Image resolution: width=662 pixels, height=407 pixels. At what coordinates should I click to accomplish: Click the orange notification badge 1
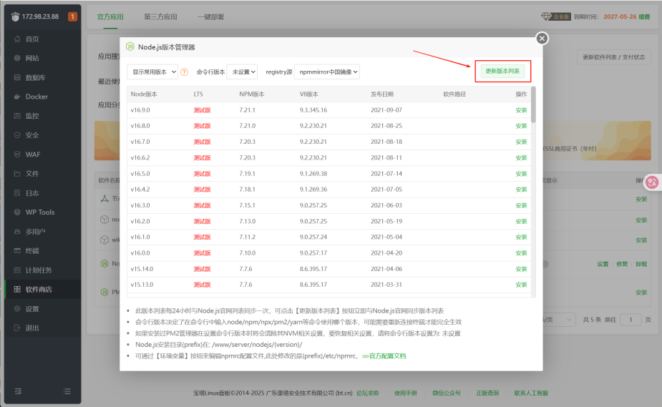tap(72, 16)
